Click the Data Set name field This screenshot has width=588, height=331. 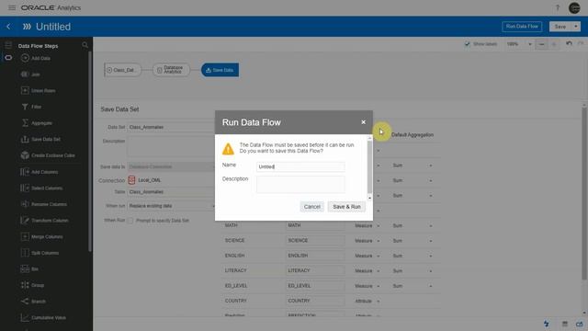tap(171, 127)
